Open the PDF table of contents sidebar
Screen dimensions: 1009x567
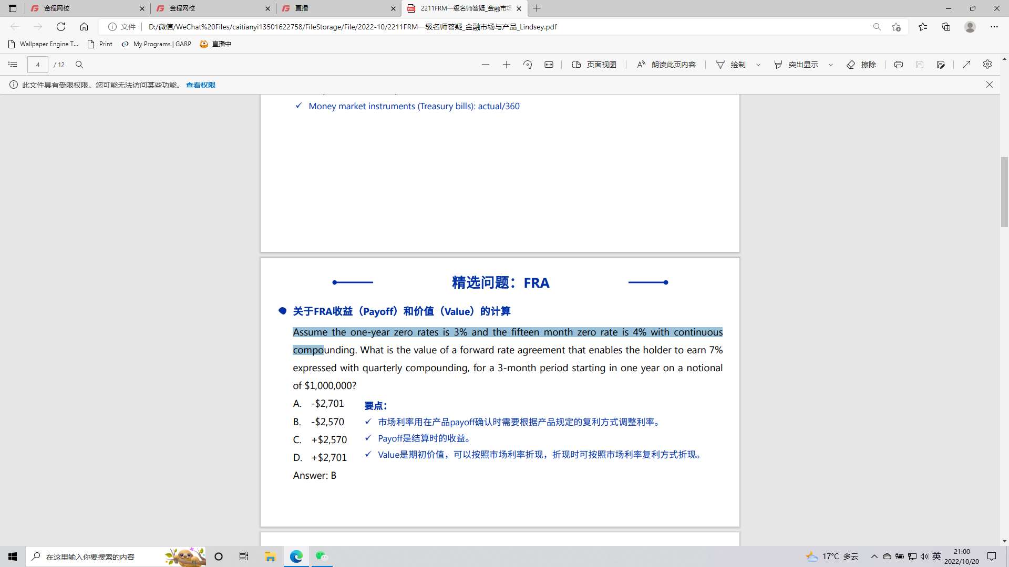pos(13,65)
